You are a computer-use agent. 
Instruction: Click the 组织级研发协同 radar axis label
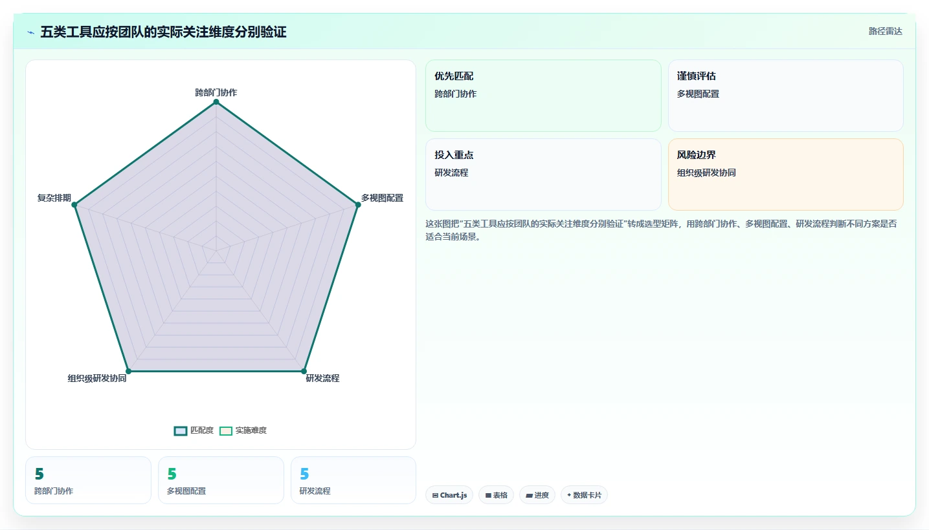[x=97, y=378]
